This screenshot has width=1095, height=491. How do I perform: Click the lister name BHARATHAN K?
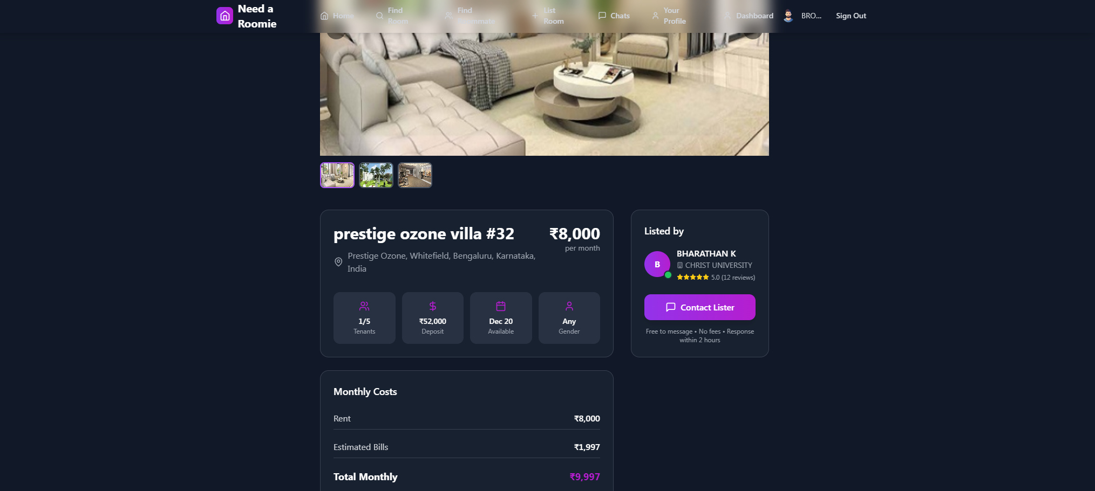tap(706, 253)
